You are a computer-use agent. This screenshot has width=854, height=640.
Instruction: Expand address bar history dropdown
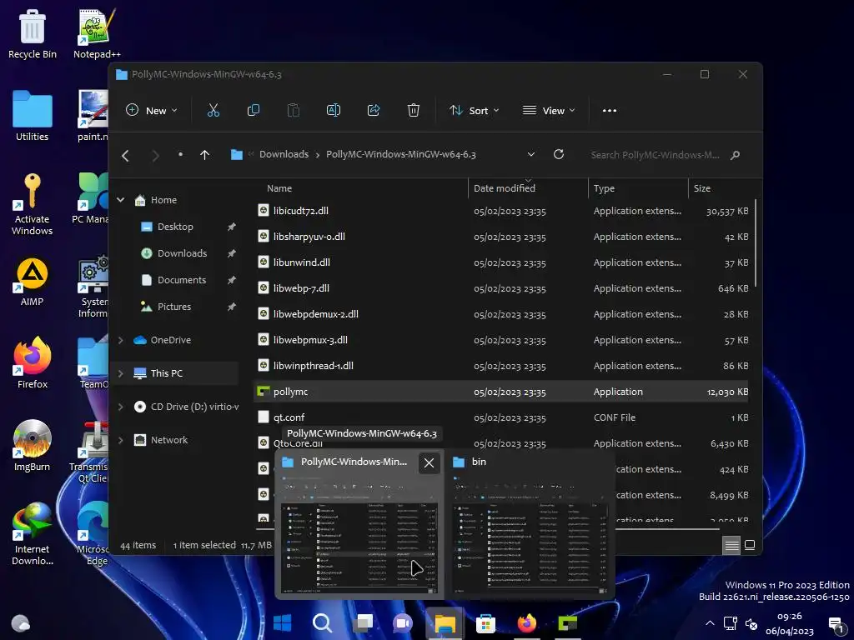(531, 154)
